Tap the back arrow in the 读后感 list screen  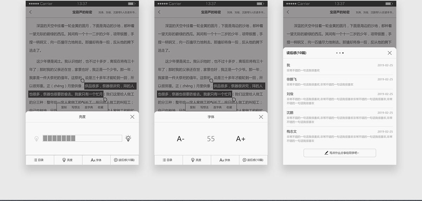(x=288, y=12)
